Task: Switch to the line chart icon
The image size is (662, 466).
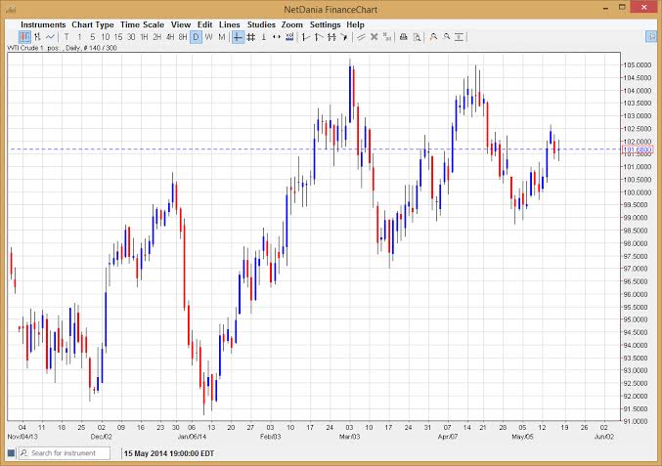Action: click(51, 37)
